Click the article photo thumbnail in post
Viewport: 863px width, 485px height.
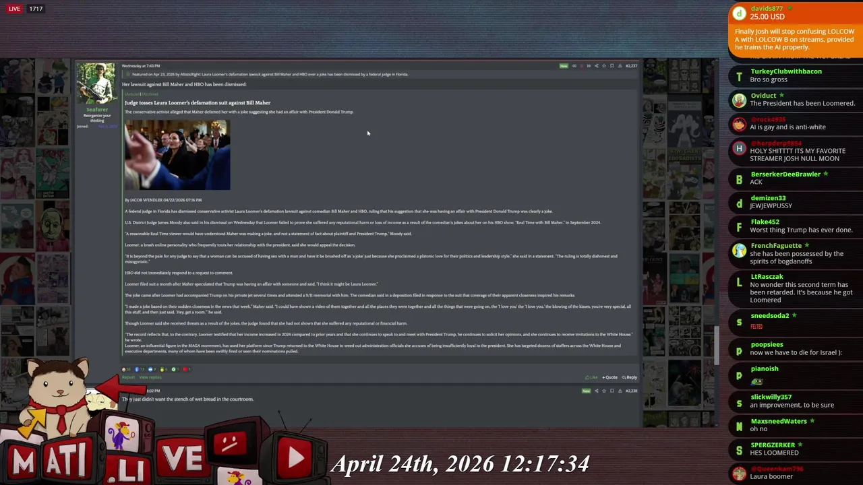tap(177, 155)
